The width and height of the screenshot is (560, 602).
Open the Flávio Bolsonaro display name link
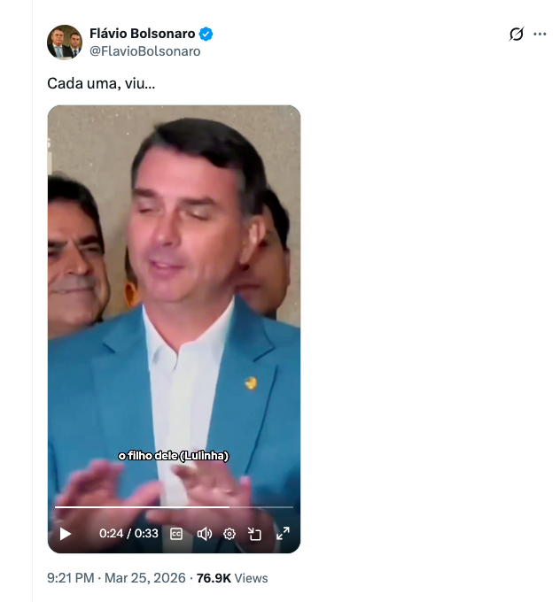(142, 35)
